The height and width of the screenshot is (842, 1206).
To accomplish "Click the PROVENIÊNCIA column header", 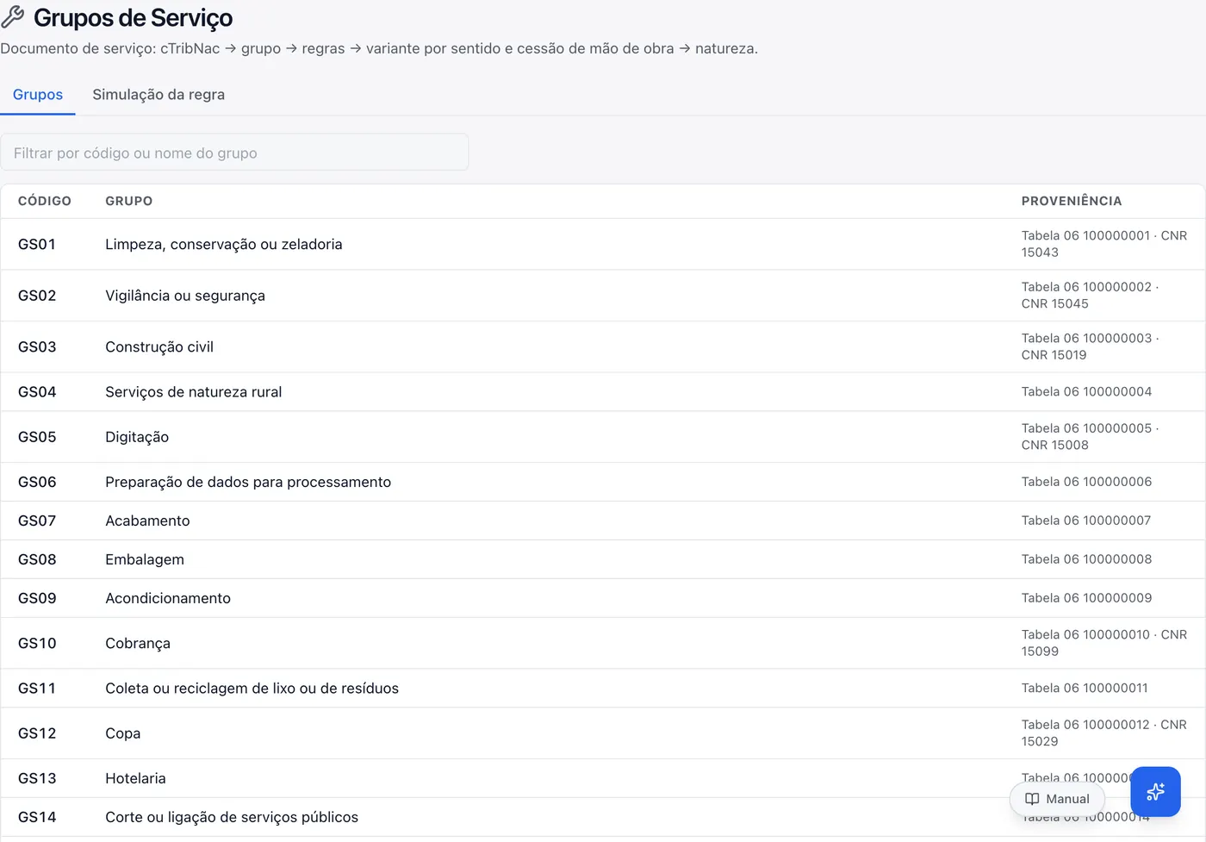I will pyautogui.click(x=1072, y=201).
